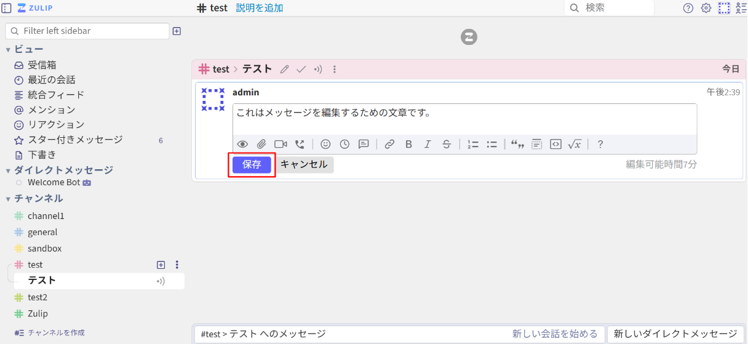Image resolution: width=748 pixels, height=344 pixels.
Task: Toggle the user list icon in top bar
Action: [741, 8]
